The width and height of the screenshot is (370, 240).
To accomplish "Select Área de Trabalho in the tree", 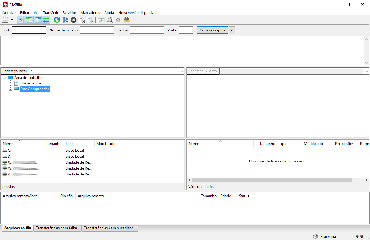I will click(x=28, y=78).
